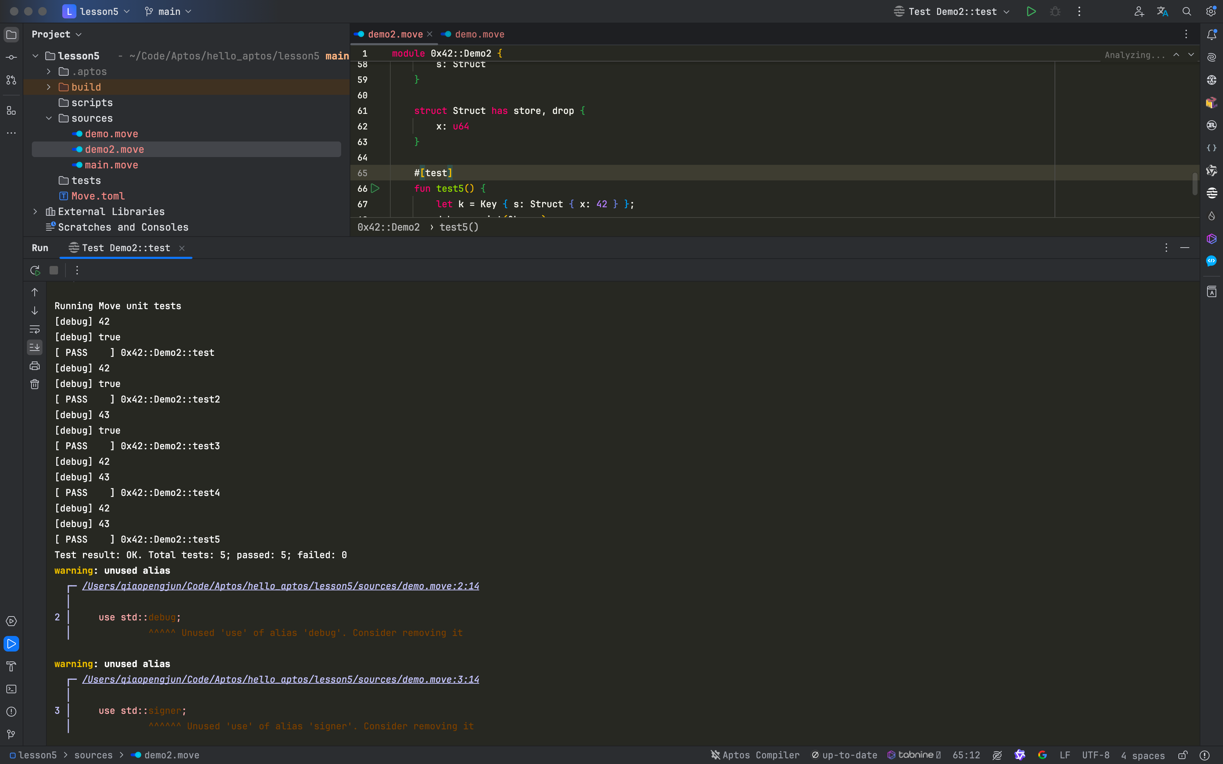Open the Problems tool window icon
1223x764 pixels.
click(11, 711)
